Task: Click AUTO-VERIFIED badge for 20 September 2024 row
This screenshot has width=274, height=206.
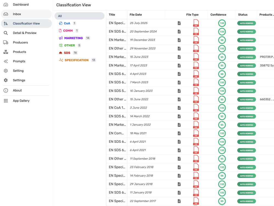Action: 246,32
